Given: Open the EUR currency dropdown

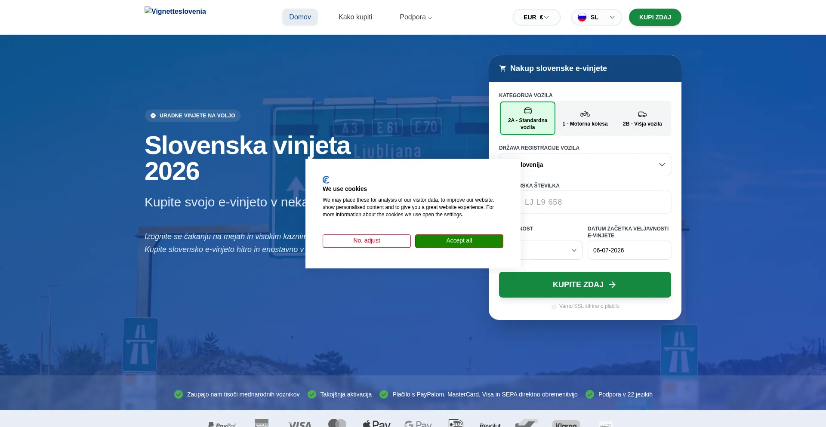Looking at the screenshot, I should coord(536,17).
